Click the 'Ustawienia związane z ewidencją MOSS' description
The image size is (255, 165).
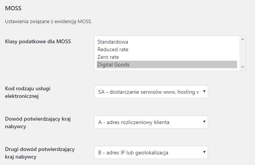tap(48, 22)
